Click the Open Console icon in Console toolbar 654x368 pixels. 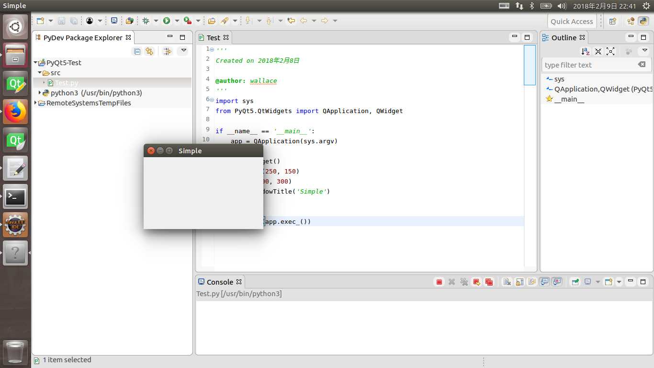[609, 282]
